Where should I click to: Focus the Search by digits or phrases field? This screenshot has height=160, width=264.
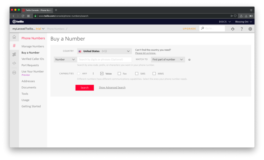pos(104,60)
